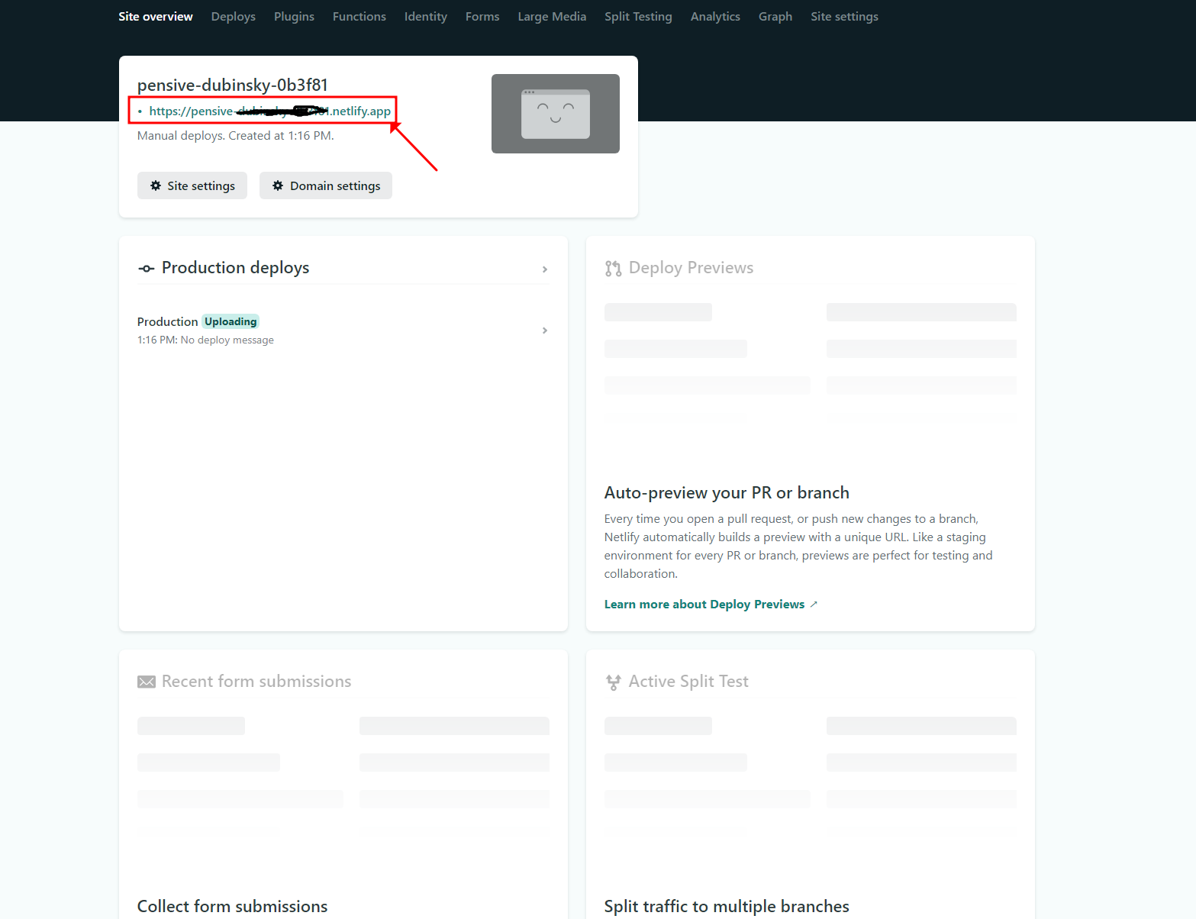Click the Production label in deploy row
The image size is (1196, 919).
pyautogui.click(x=168, y=322)
